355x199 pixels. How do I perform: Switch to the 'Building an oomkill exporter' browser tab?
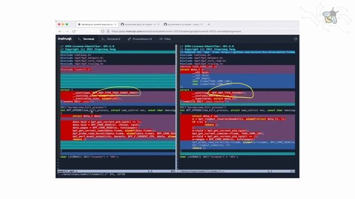click(x=97, y=24)
